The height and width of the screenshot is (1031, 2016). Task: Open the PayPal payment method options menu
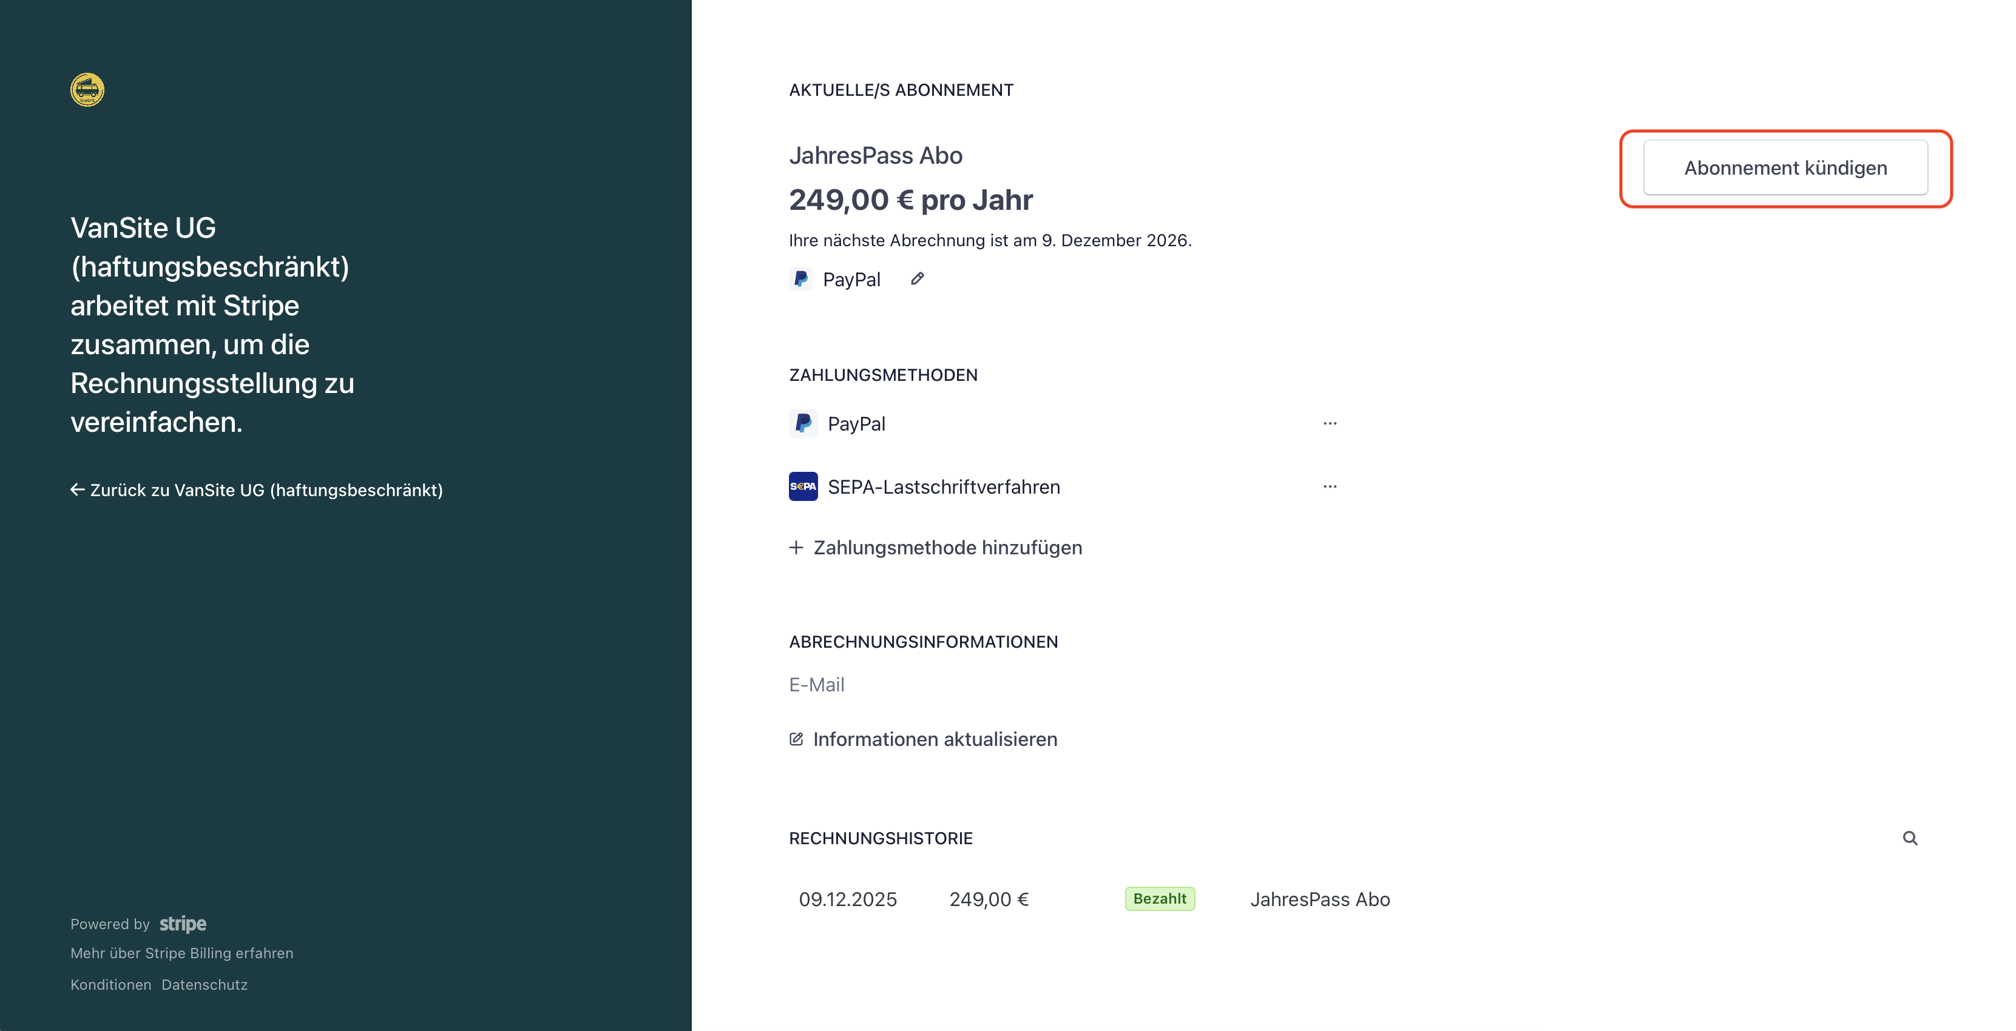pos(1330,423)
